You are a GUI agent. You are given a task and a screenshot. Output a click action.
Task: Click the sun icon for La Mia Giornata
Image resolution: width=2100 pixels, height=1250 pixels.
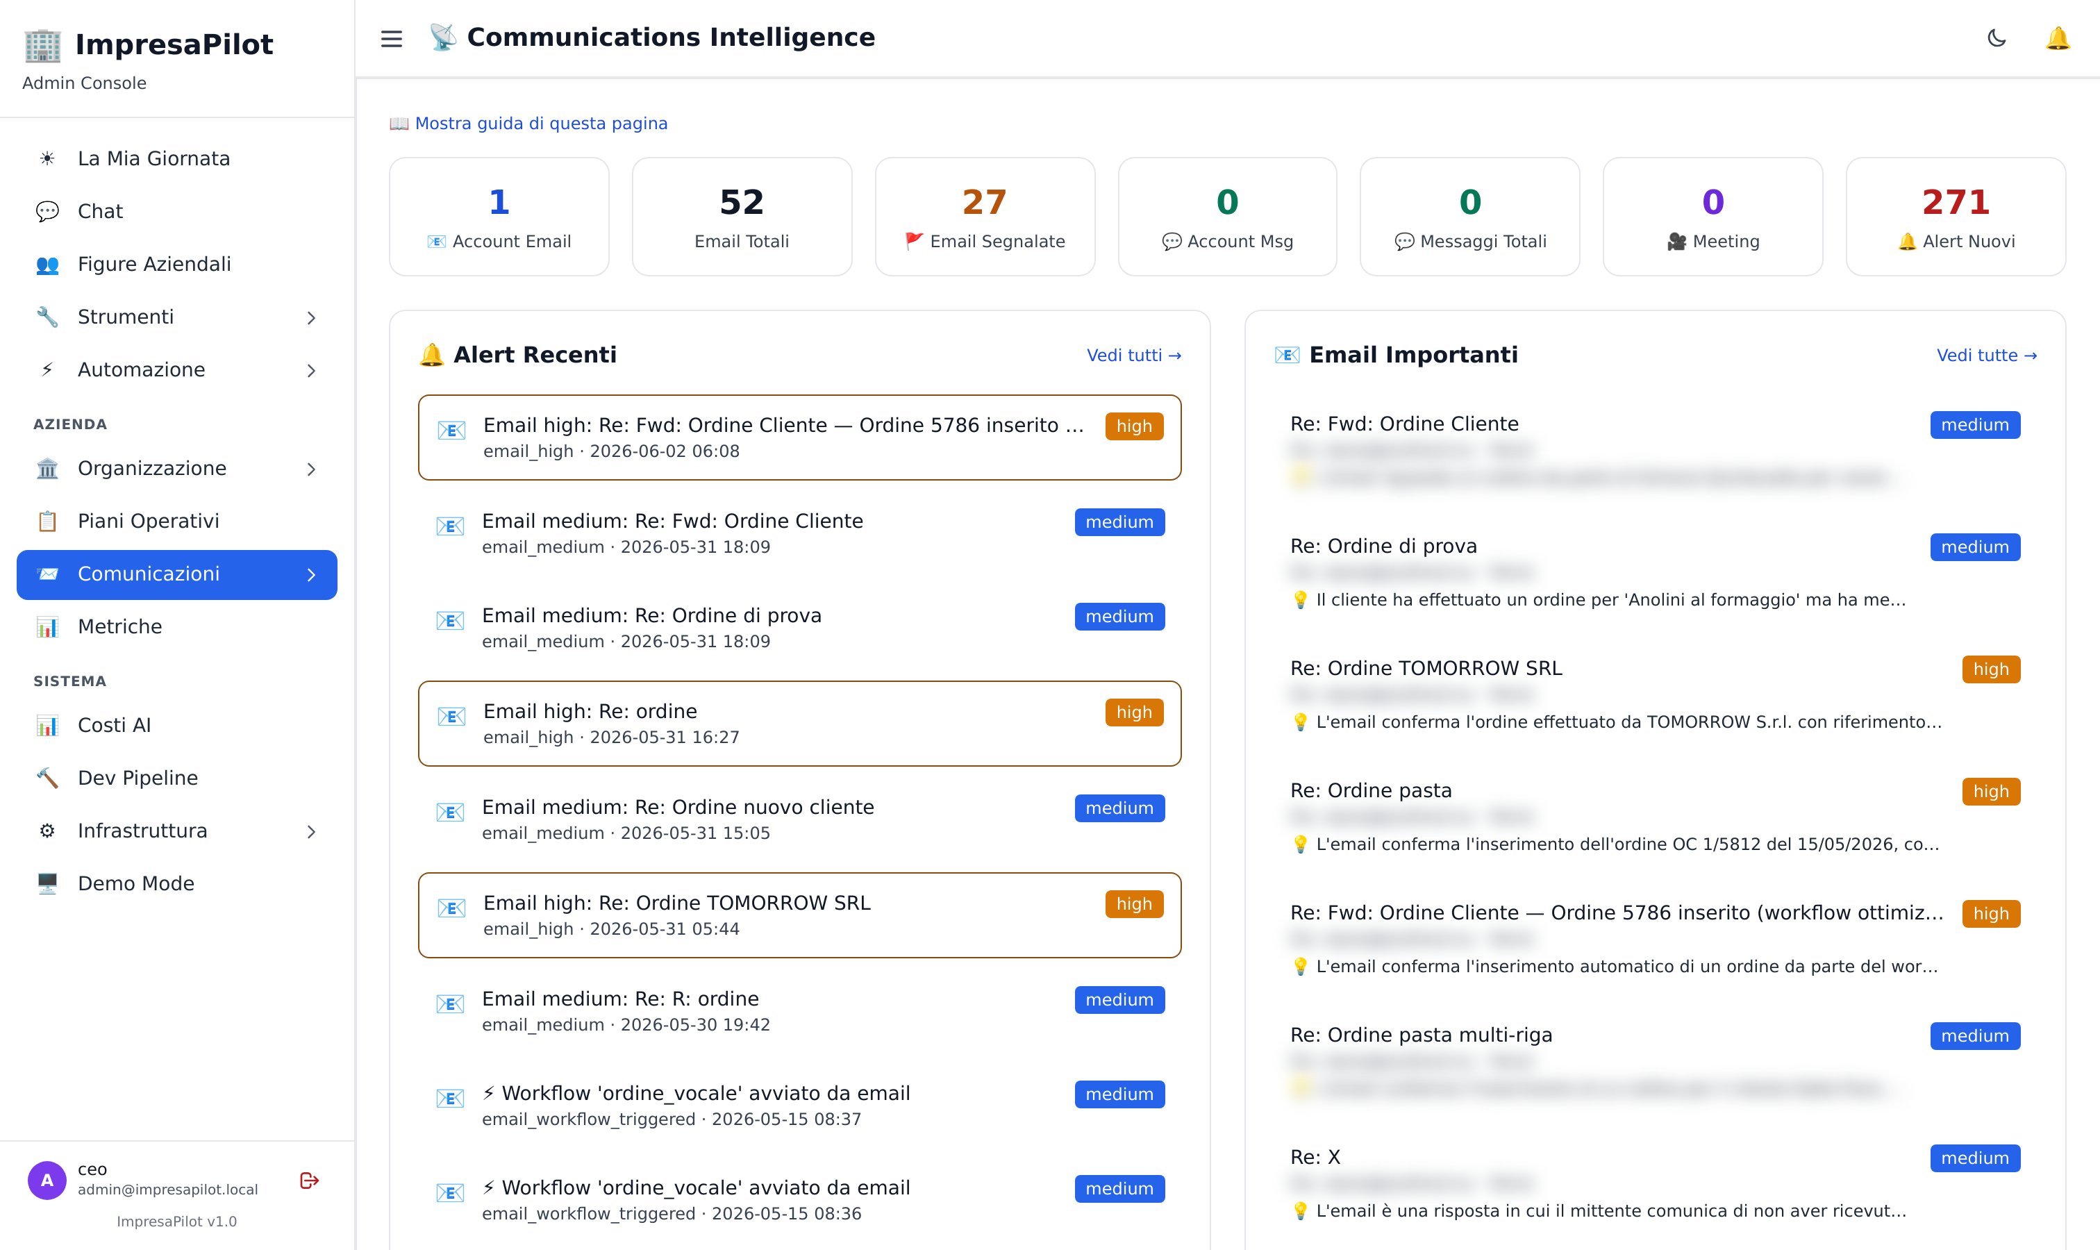47,158
